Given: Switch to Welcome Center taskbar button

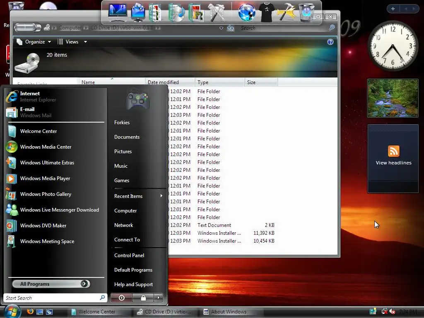Looking at the screenshot, I should [x=99, y=312].
